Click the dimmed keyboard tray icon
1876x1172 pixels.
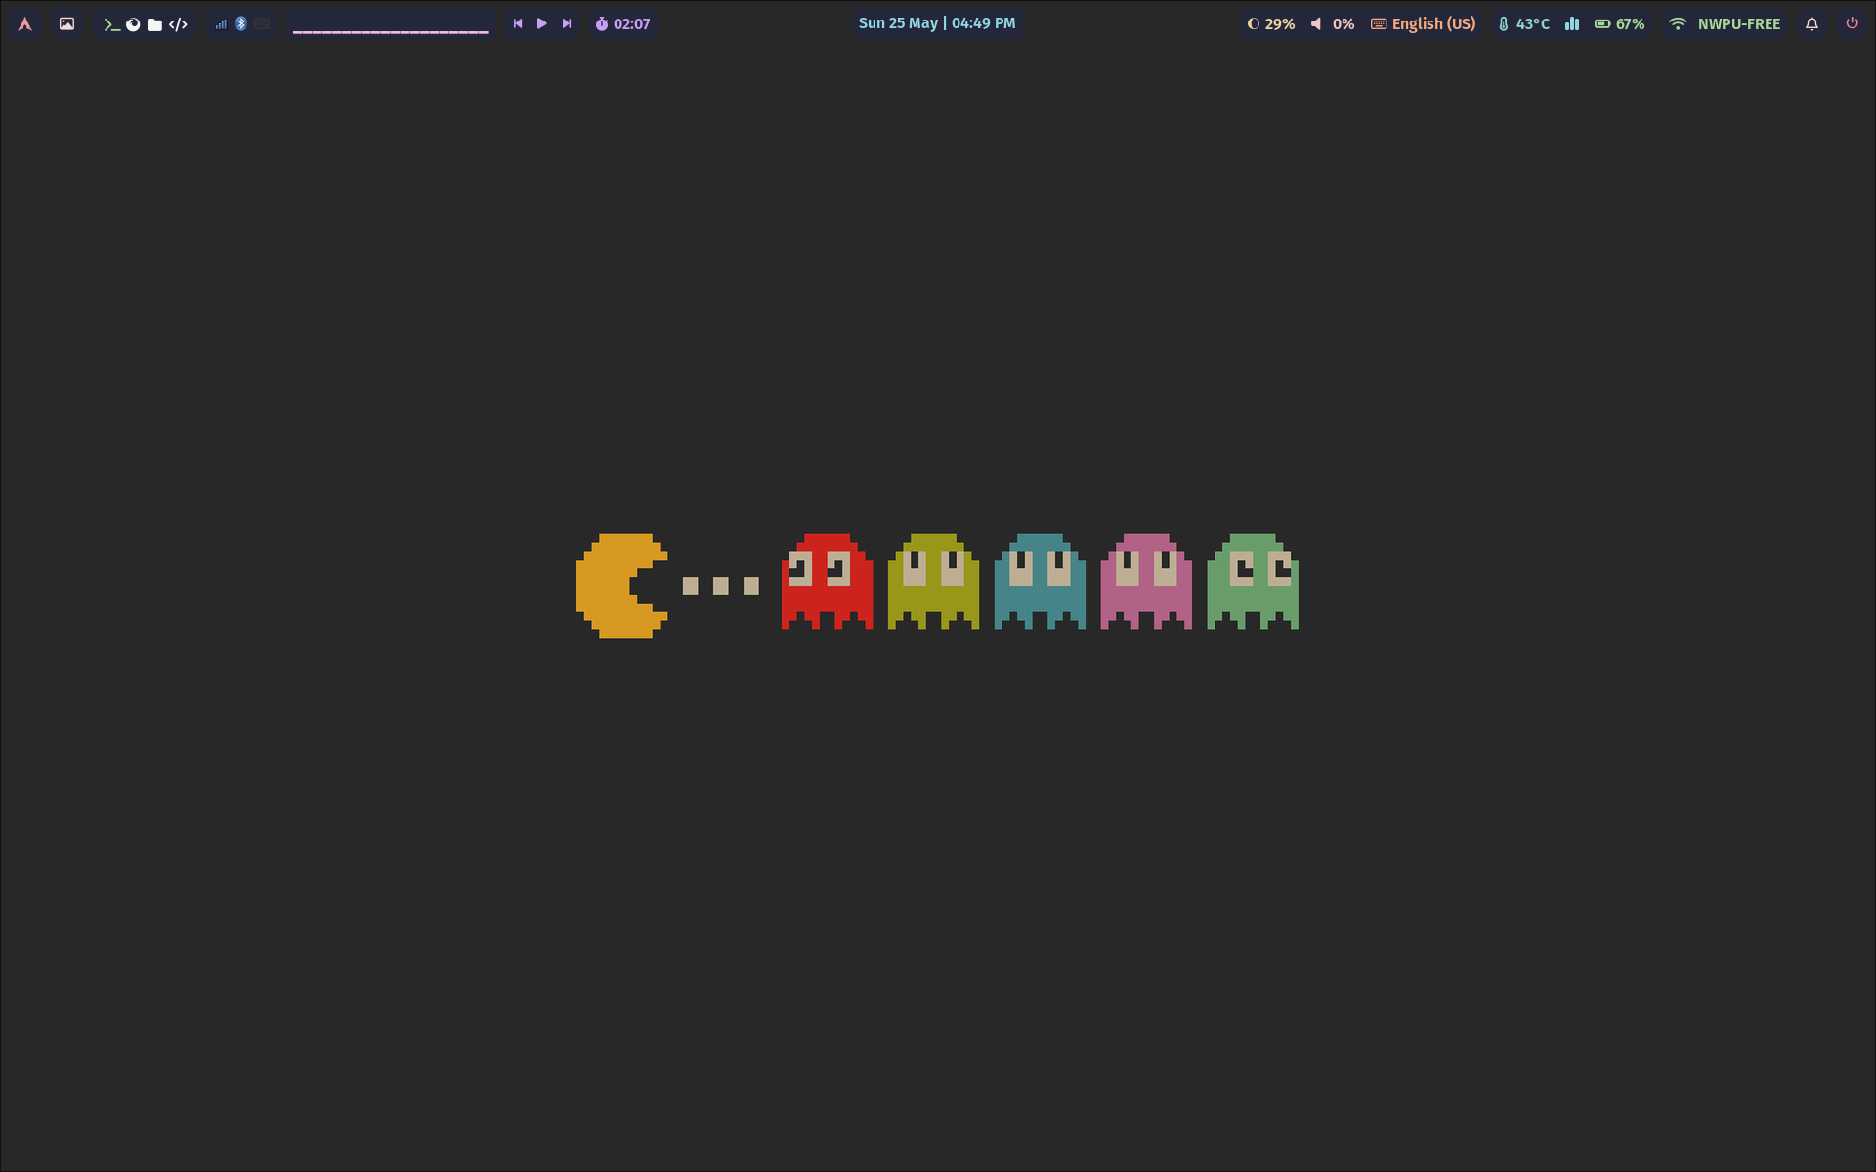(x=262, y=23)
